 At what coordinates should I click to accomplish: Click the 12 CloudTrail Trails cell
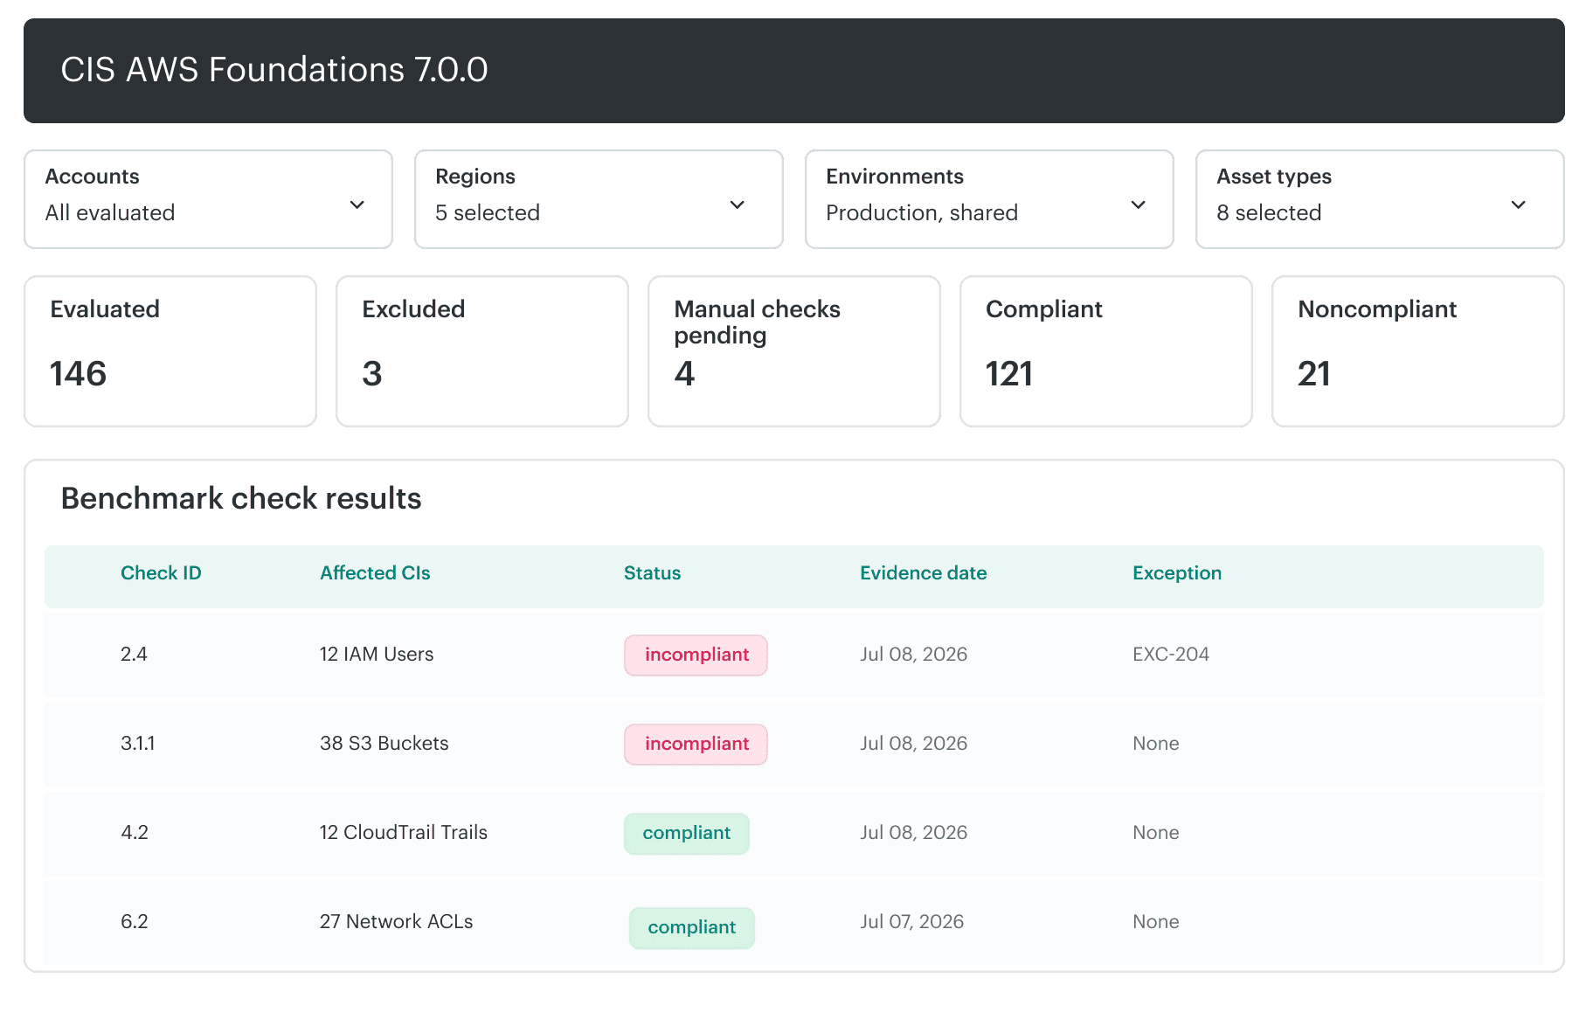coord(404,833)
